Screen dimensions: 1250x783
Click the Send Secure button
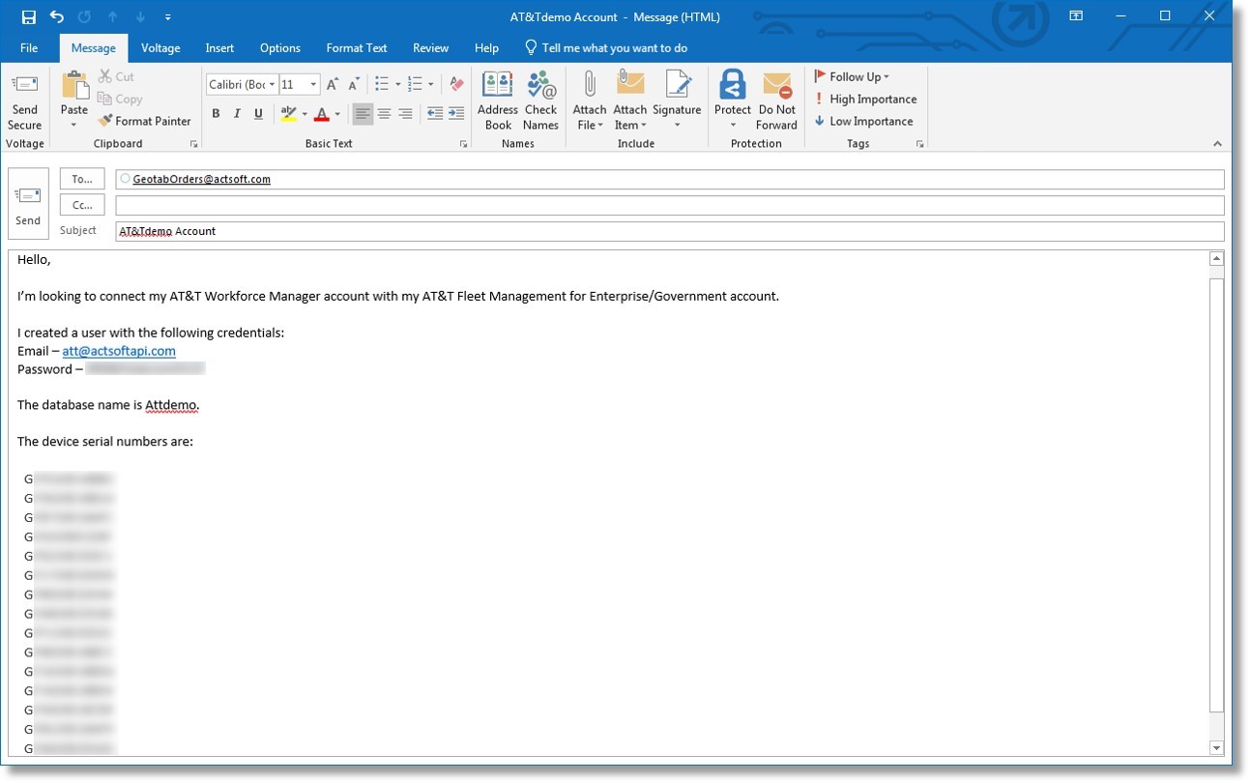pyautogui.click(x=25, y=101)
